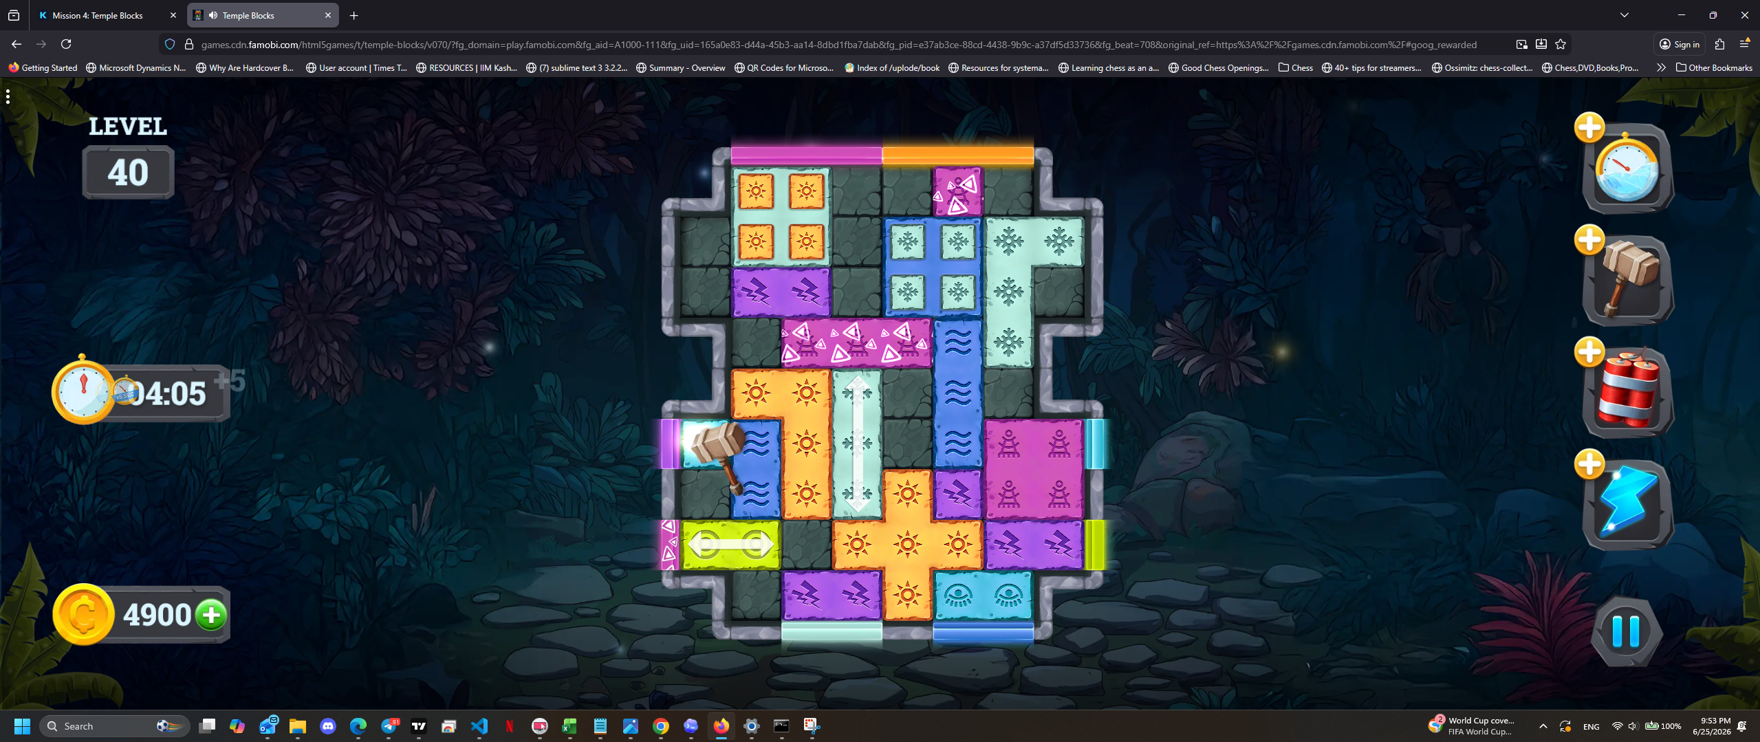Click the golden stopwatch timer icon
1760x742 pixels.
coord(83,391)
